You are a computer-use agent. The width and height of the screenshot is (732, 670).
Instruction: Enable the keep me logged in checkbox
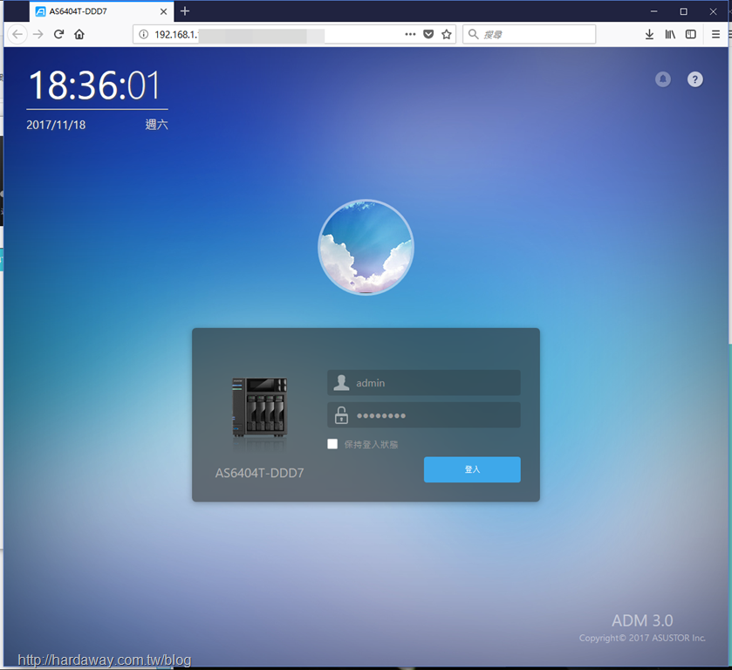(332, 444)
